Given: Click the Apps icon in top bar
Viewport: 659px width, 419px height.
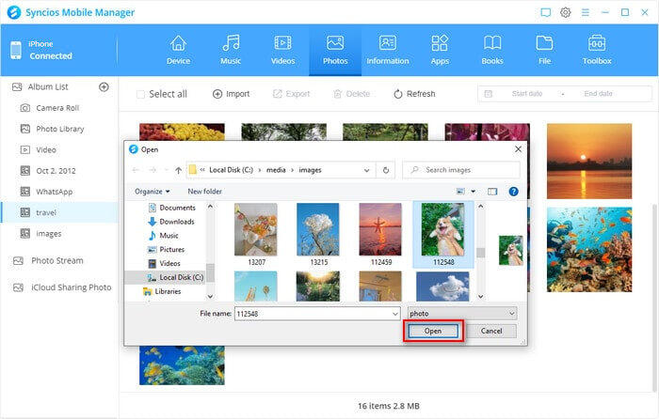Looking at the screenshot, I should point(440,43).
